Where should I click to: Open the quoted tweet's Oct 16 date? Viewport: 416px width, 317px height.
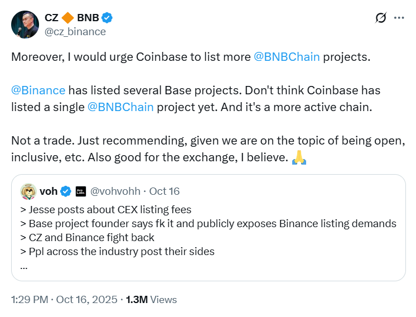pyautogui.click(x=165, y=191)
